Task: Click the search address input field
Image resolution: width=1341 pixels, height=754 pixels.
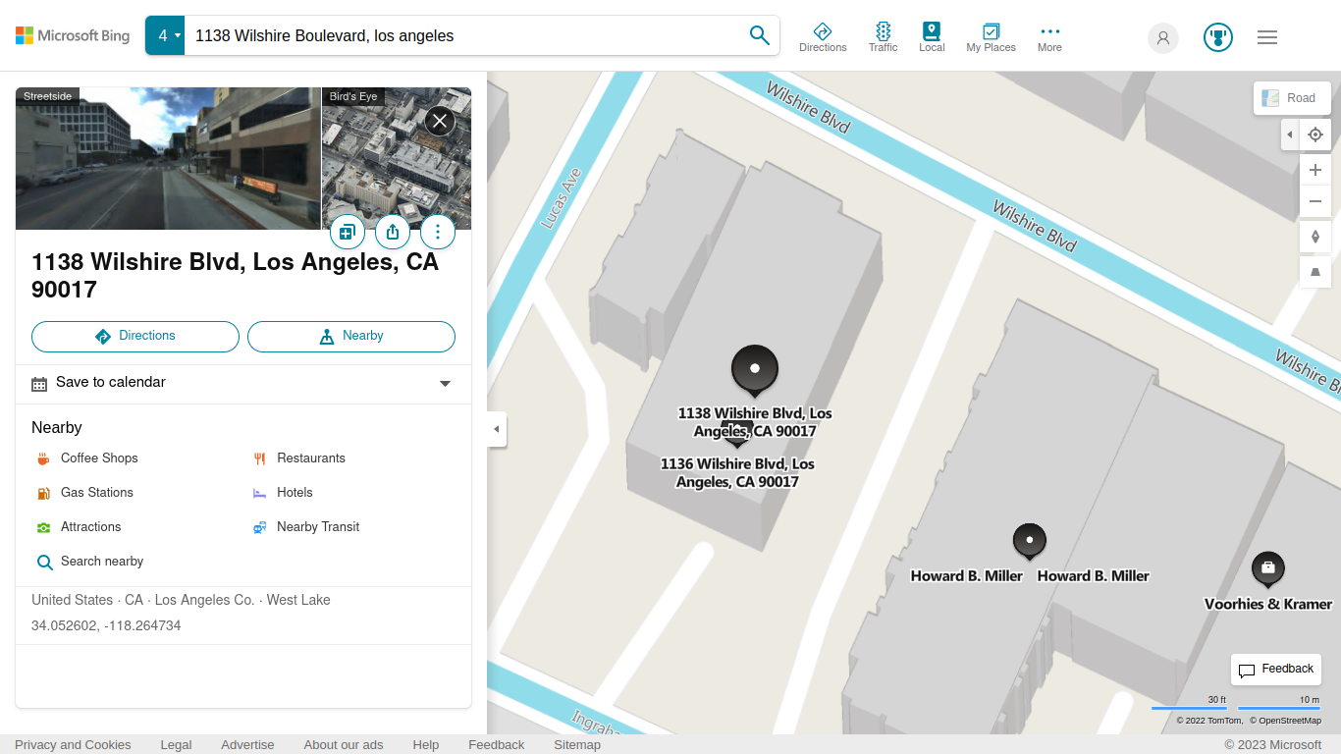Action: (461, 35)
